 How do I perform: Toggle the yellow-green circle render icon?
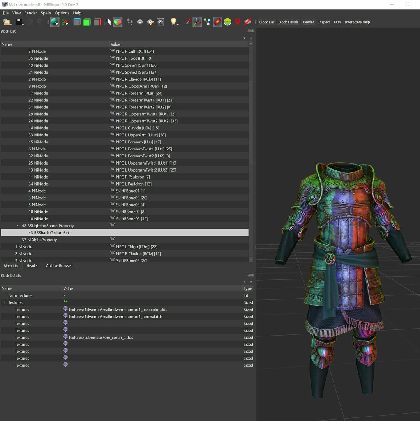[x=228, y=22]
